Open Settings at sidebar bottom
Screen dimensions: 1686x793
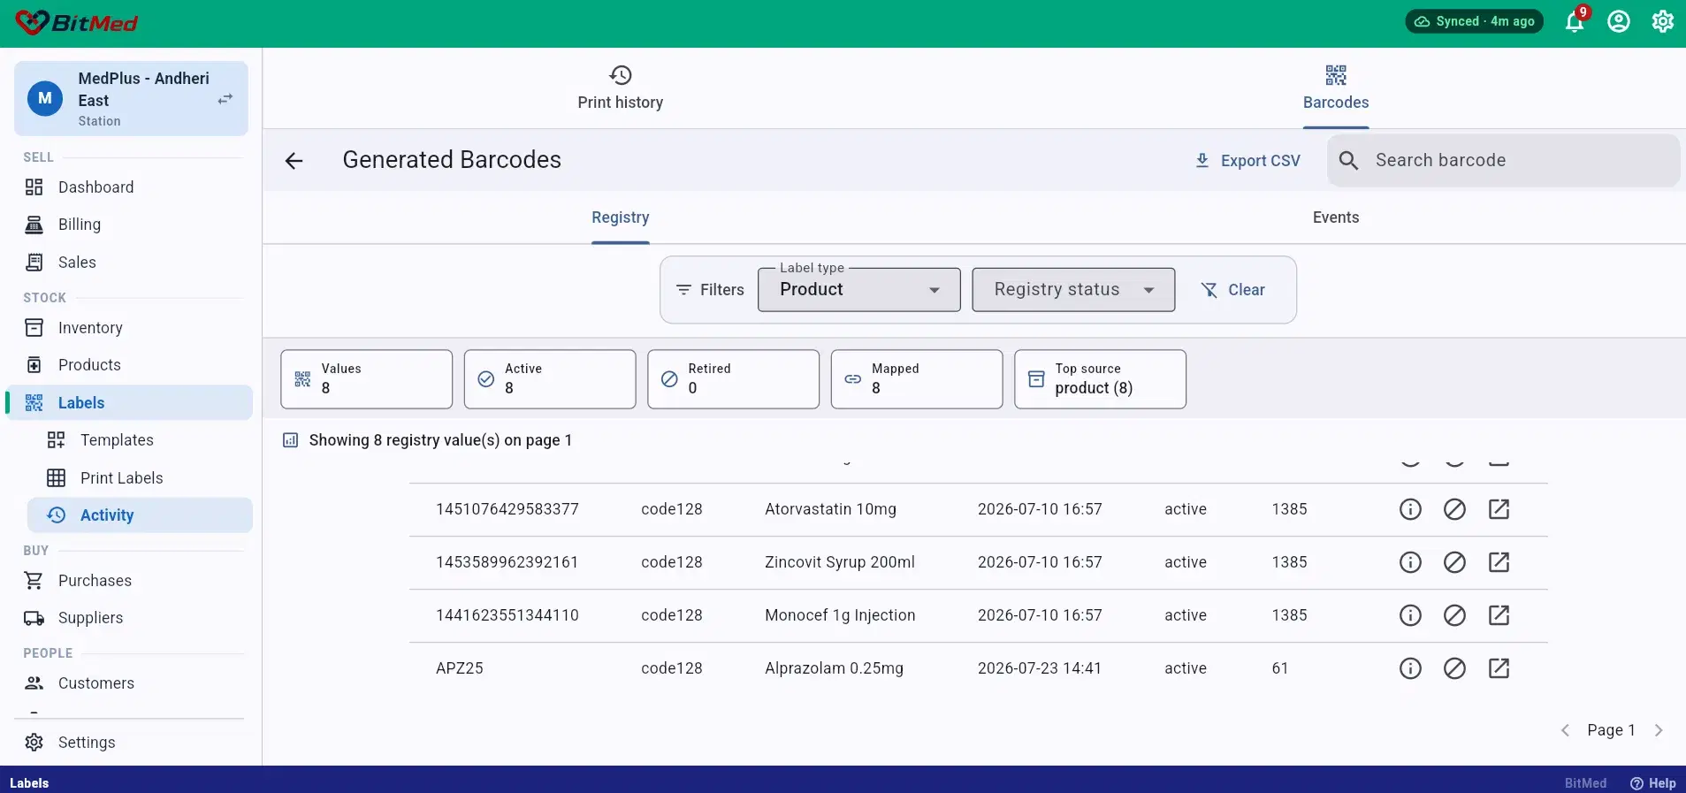coord(131,743)
